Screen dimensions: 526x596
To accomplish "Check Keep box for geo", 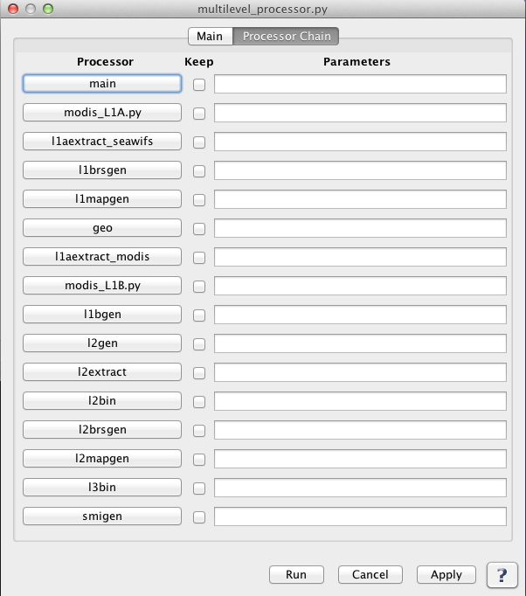I will point(199,229).
